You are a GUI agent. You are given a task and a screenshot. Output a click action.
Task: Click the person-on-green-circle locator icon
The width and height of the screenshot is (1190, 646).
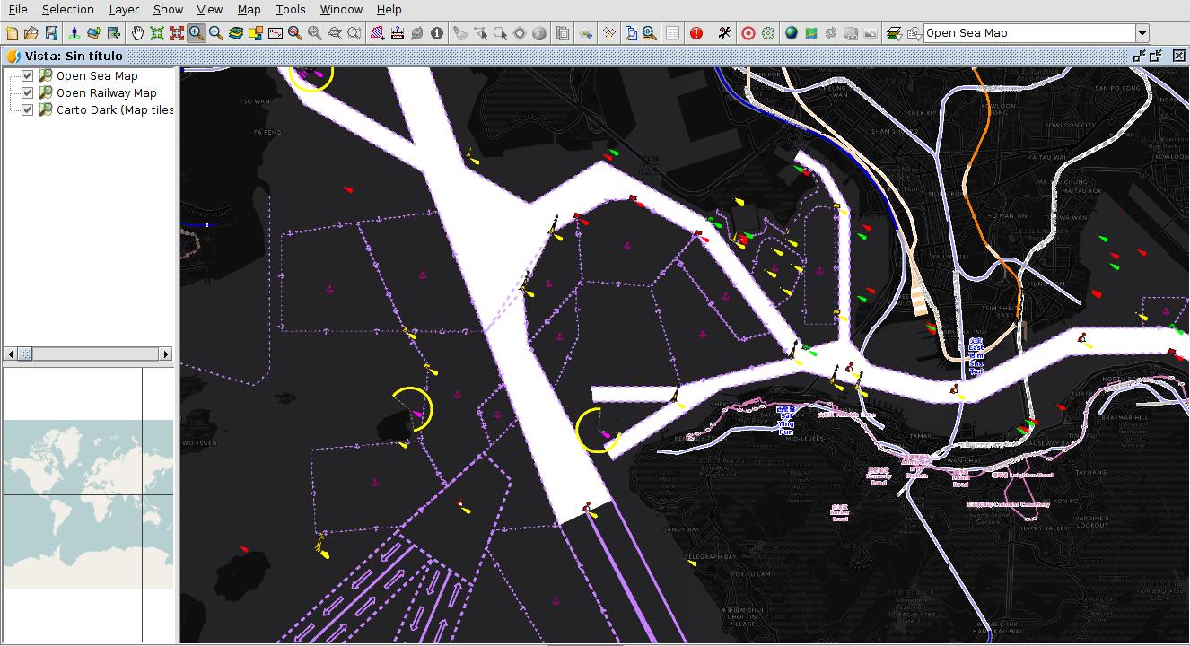pos(74,33)
